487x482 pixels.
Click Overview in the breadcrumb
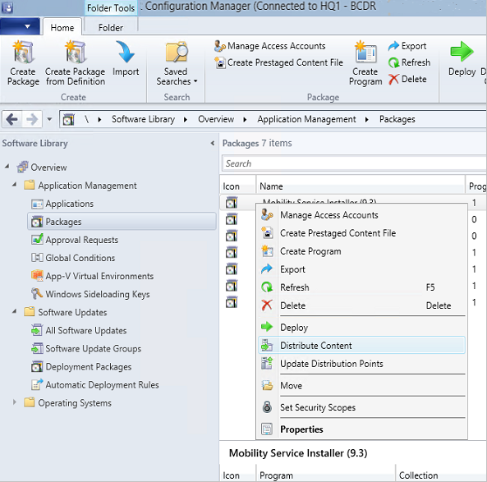coord(216,119)
